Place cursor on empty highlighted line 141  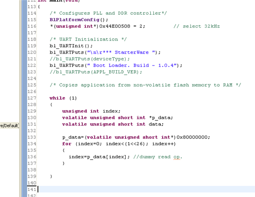coord(147,189)
